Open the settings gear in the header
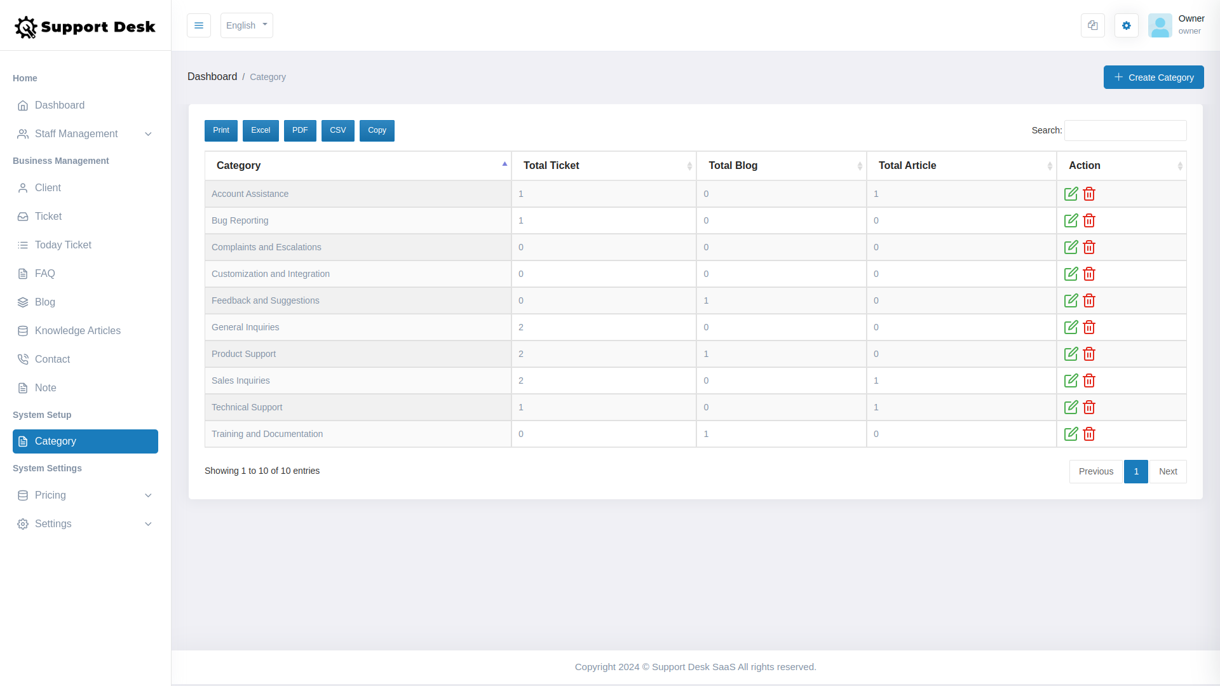Viewport: 1220px width, 686px height. [1127, 25]
